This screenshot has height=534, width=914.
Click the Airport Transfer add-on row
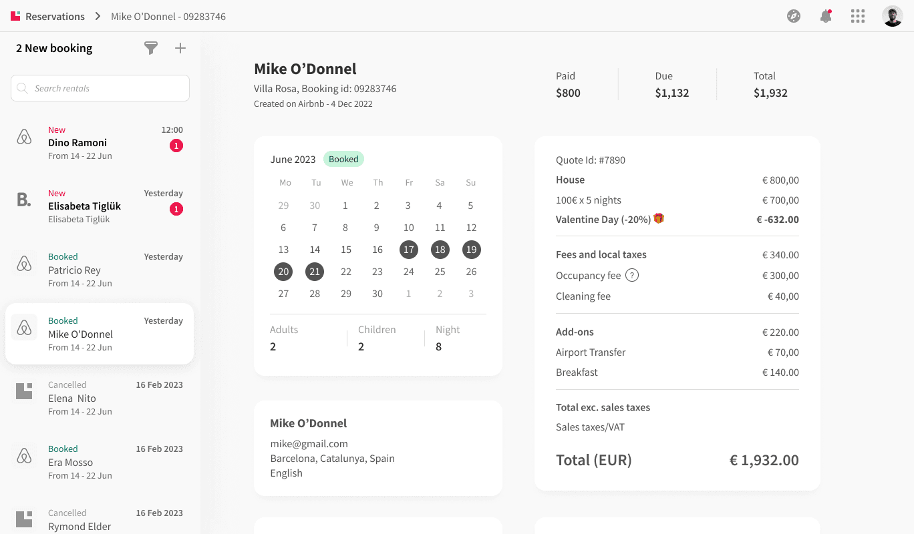[x=677, y=352]
